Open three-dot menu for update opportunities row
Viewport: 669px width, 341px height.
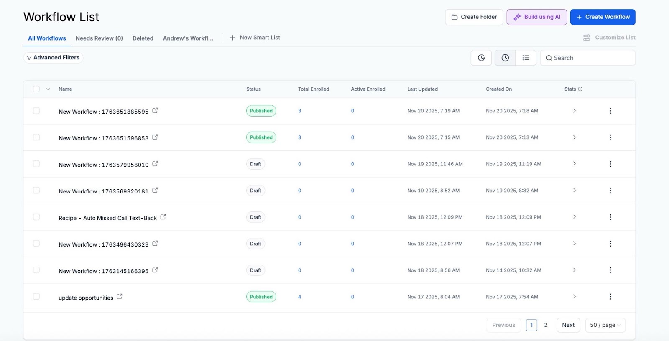[610, 297]
